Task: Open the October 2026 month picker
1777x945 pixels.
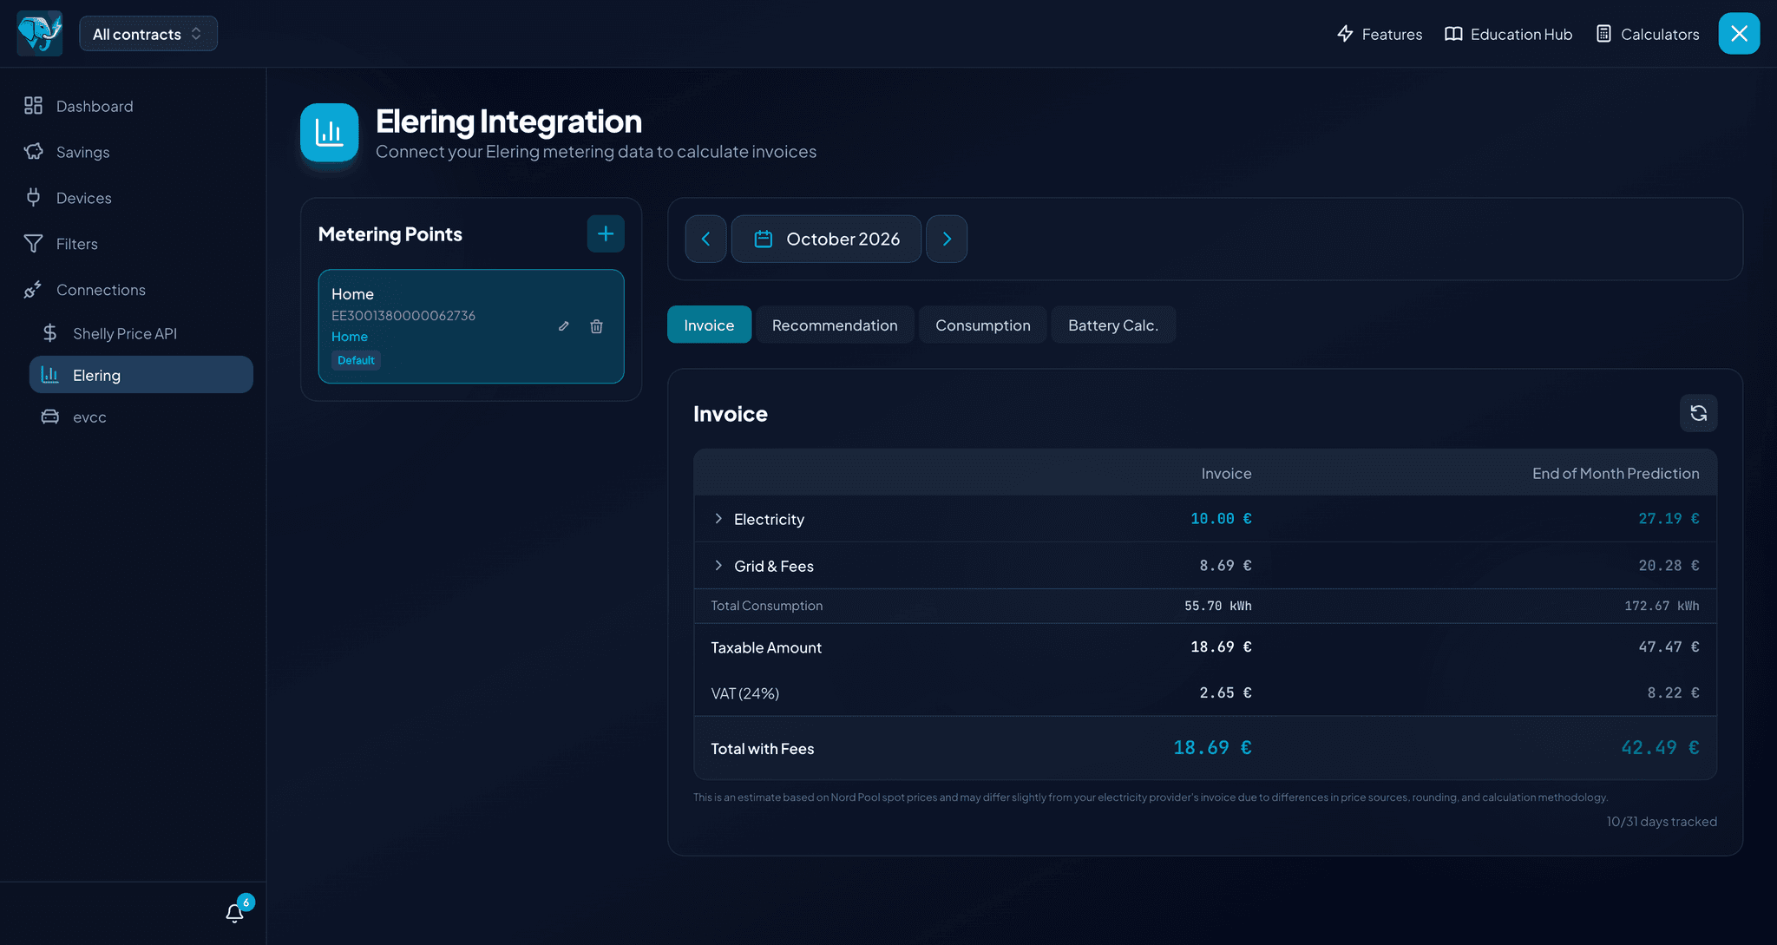Action: pyautogui.click(x=826, y=239)
